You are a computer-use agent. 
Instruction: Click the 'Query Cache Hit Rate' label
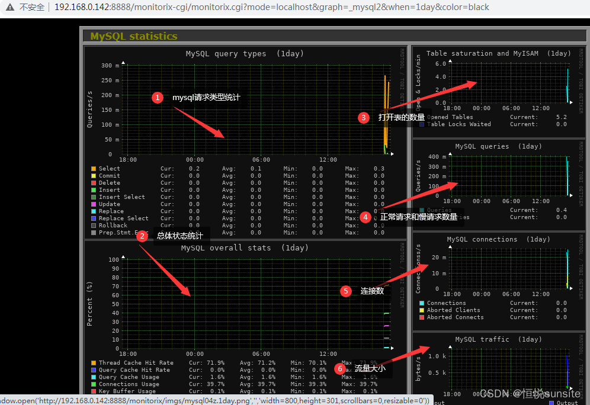point(134,370)
